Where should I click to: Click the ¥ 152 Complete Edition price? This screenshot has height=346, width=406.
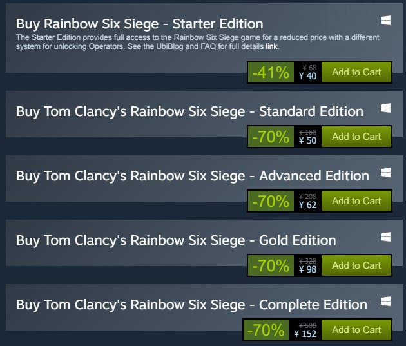(x=305, y=334)
